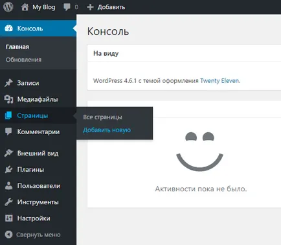Click the Внешний вид paintbrush icon
Image resolution: width=281 pixels, height=245 pixels.
pos(8,153)
